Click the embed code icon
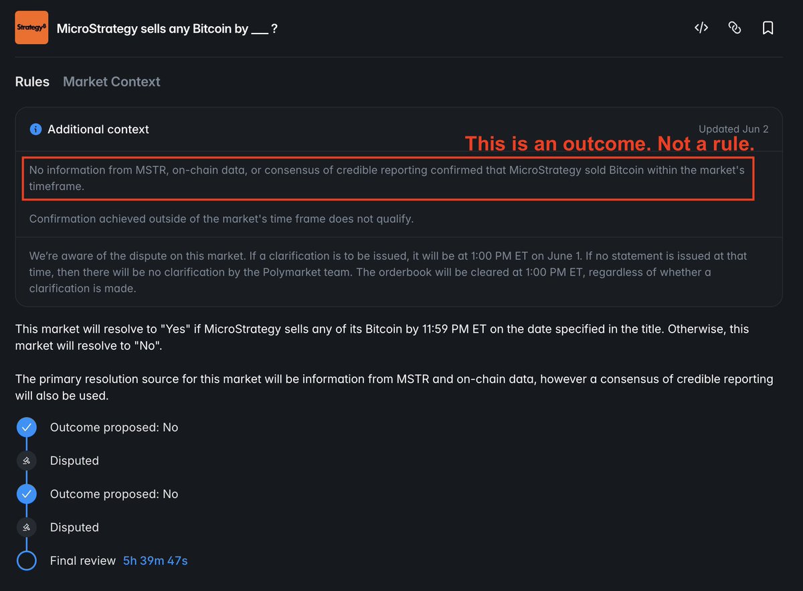Image resolution: width=803 pixels, height=591 pixels. tap(701, 27)
